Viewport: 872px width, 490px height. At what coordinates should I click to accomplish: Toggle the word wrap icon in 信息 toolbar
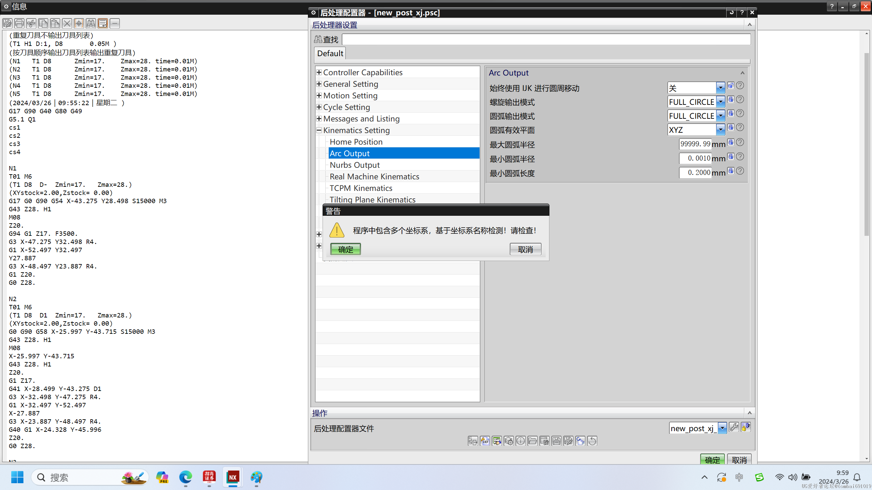click(103, 23)
